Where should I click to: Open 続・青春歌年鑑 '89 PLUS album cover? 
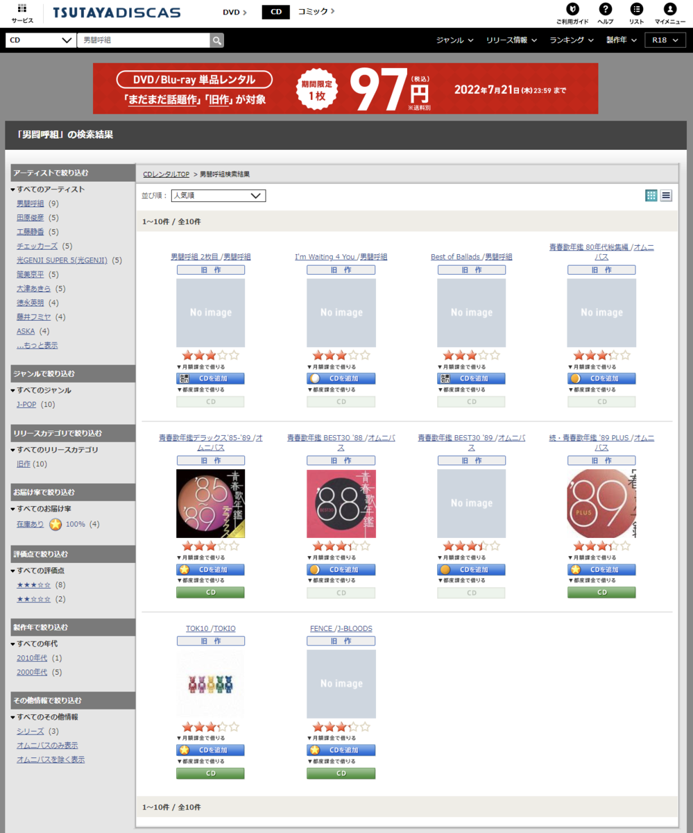601,503
